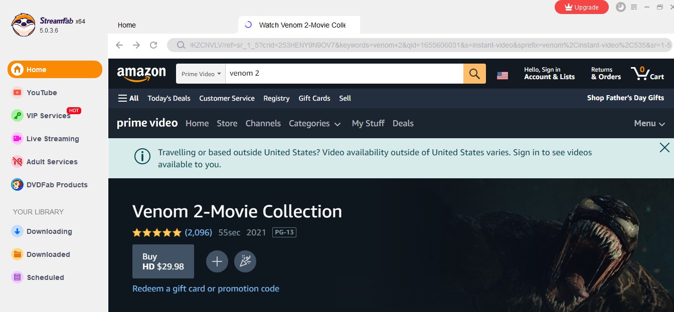
Task: Open Shop Father's Day Gifts
Action: 625,98
